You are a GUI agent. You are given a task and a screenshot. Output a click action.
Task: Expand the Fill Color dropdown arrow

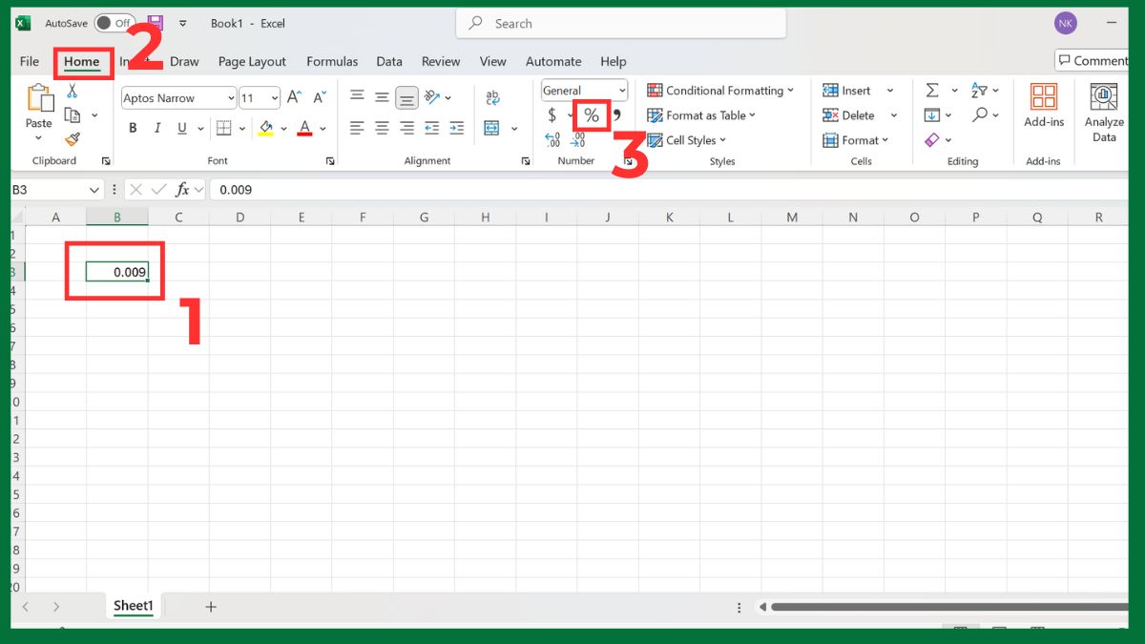283,127
